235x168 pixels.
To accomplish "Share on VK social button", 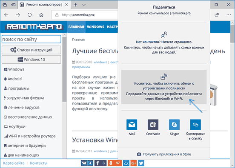I will point(87,163).
